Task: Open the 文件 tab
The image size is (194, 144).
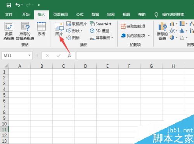Action: click(x=9, y=14)
